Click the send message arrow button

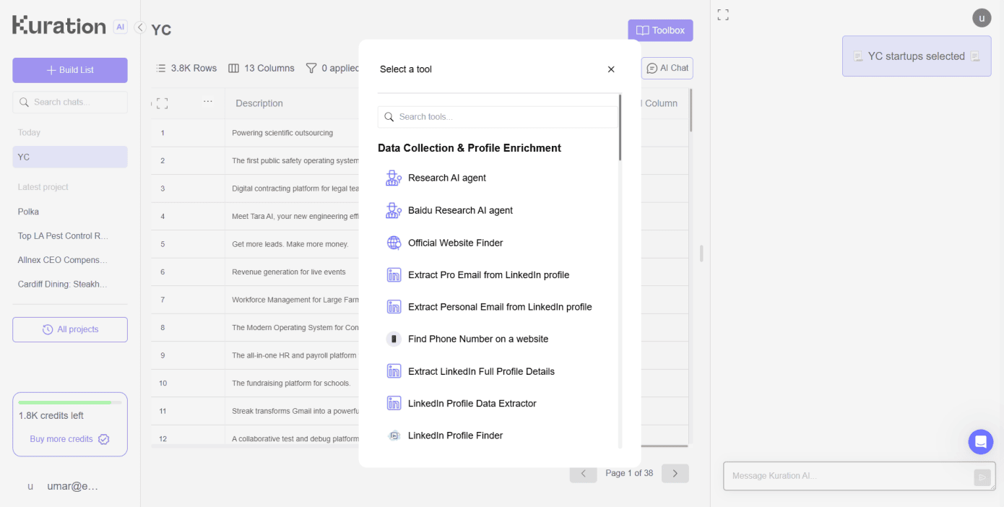click(982, 477)
